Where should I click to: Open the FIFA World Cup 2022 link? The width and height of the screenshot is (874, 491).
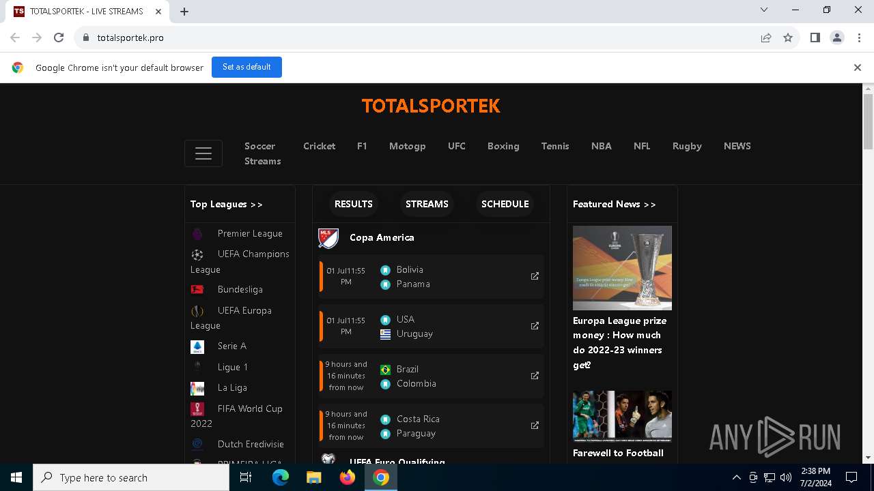point(236,416)
